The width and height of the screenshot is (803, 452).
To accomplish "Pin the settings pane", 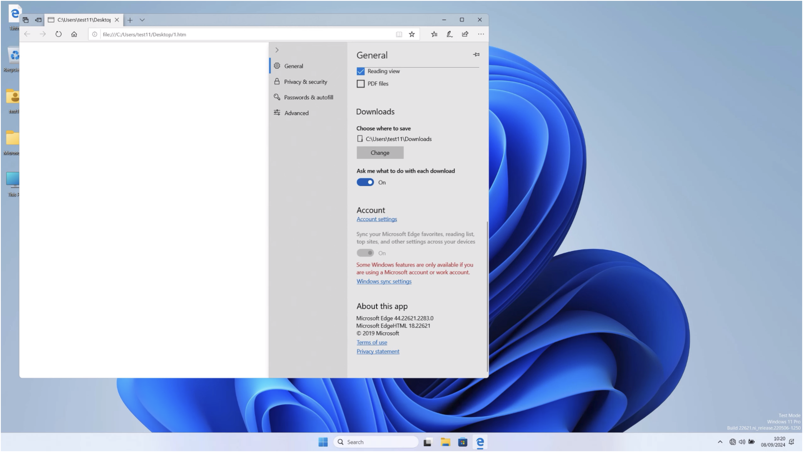I will click(476, 55).
